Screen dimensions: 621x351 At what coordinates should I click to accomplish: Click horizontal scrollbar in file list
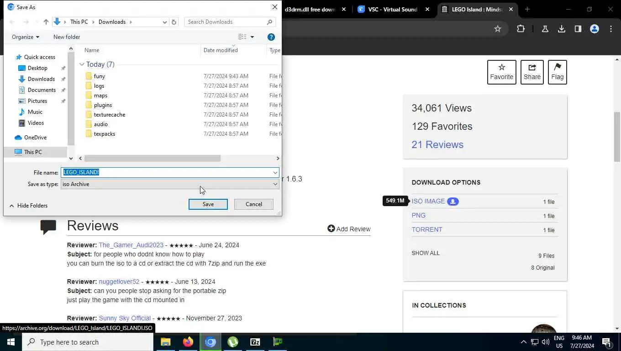[153, 158]
